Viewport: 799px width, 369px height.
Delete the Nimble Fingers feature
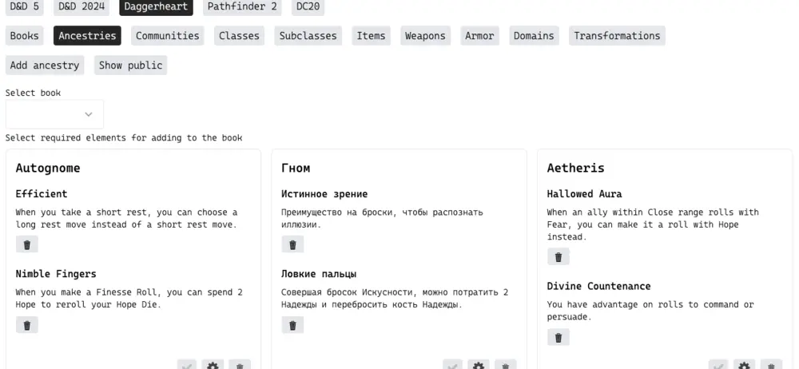(26, 325)
